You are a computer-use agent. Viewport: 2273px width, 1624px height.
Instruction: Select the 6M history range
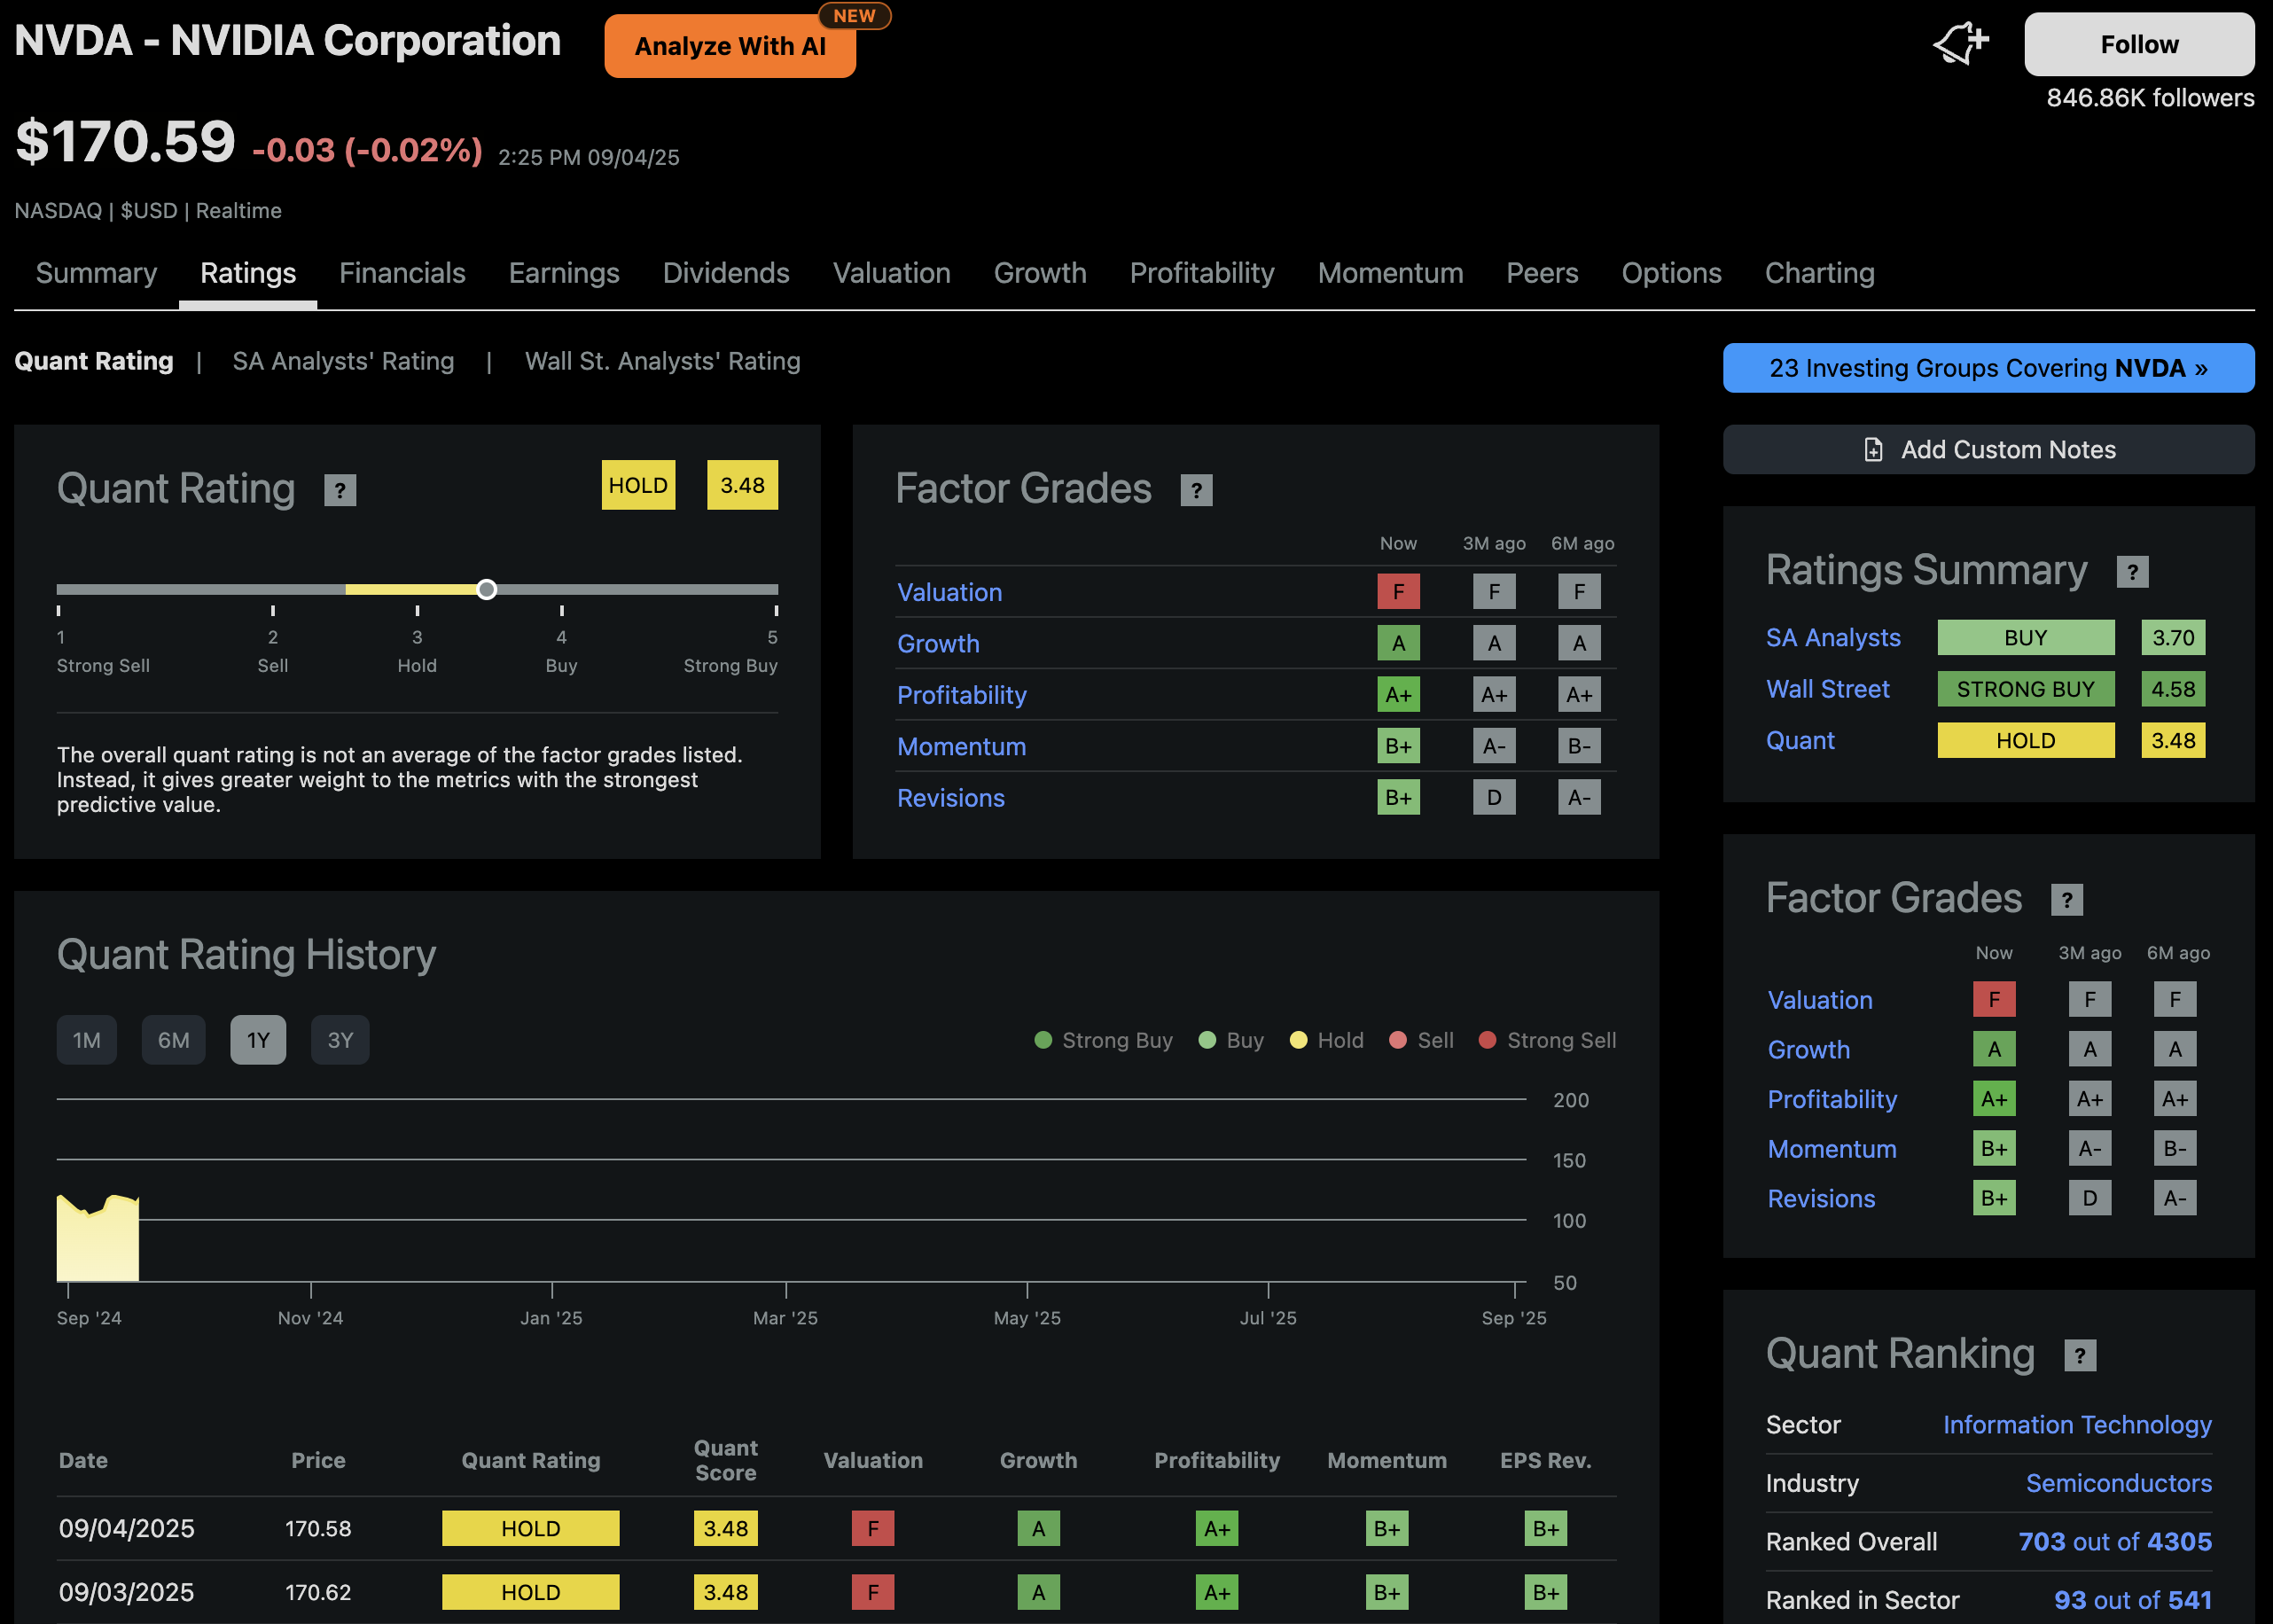point(173,1040)
